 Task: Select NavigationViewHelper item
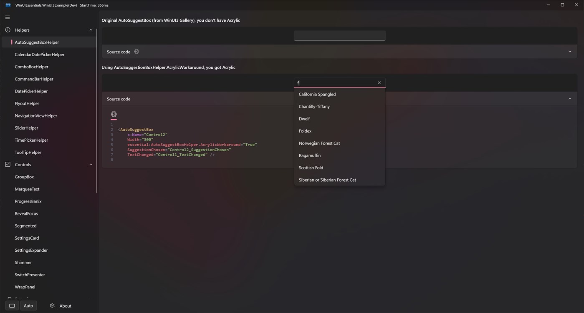coord(49,115)
